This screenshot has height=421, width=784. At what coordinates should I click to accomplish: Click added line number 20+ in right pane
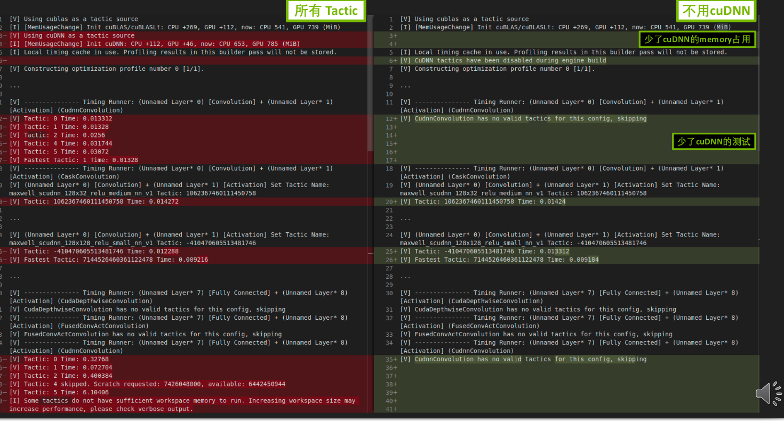[x=391, y=201]
